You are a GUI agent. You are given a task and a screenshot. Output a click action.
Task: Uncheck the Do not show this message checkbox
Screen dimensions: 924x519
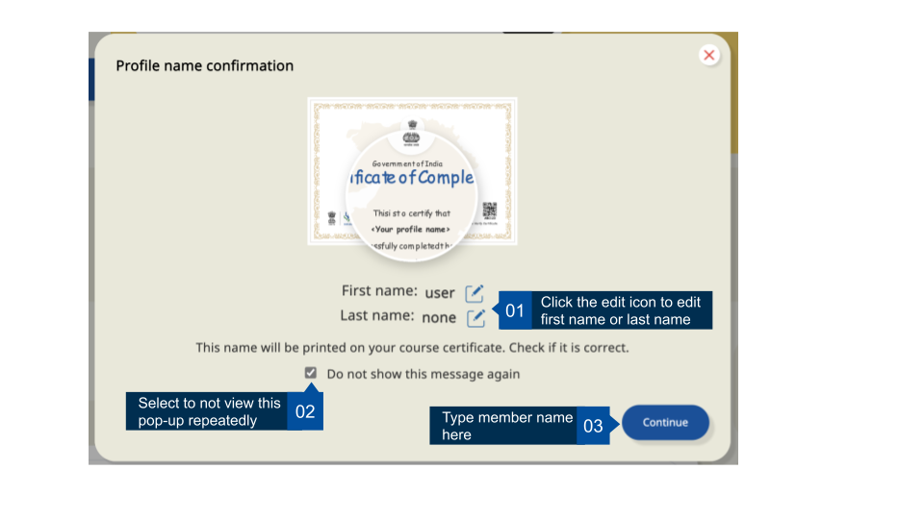point(310,373)
